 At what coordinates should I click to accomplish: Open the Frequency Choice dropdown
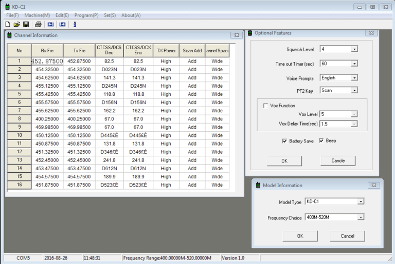[x=361, y=217]
